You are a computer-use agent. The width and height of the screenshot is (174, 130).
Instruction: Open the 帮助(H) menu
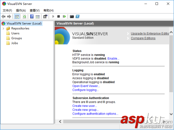coord(48,11)
